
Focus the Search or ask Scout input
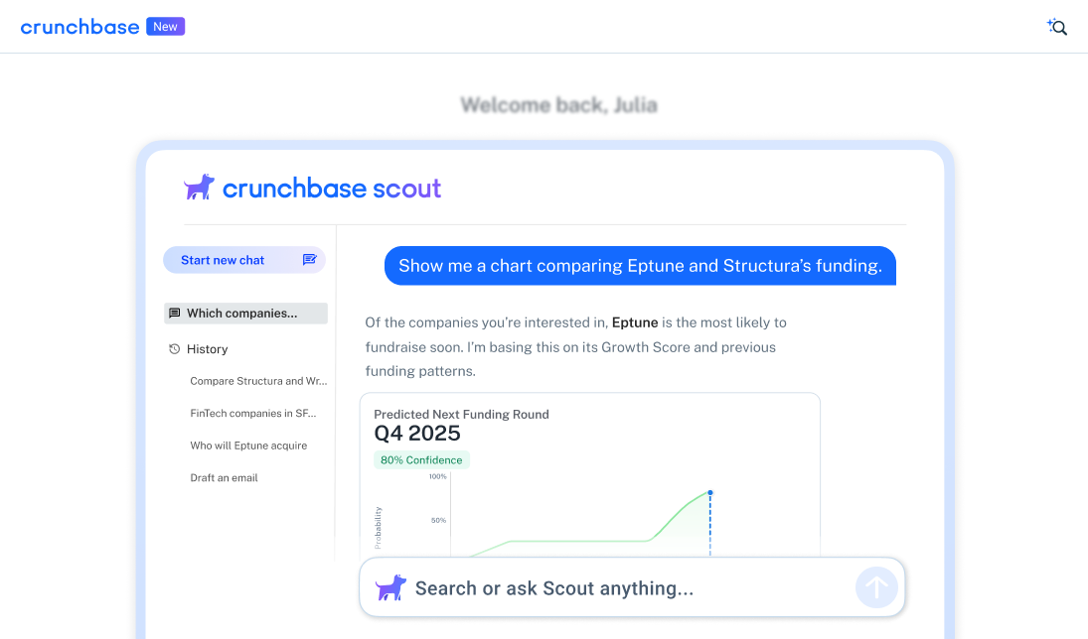point(632,587)
